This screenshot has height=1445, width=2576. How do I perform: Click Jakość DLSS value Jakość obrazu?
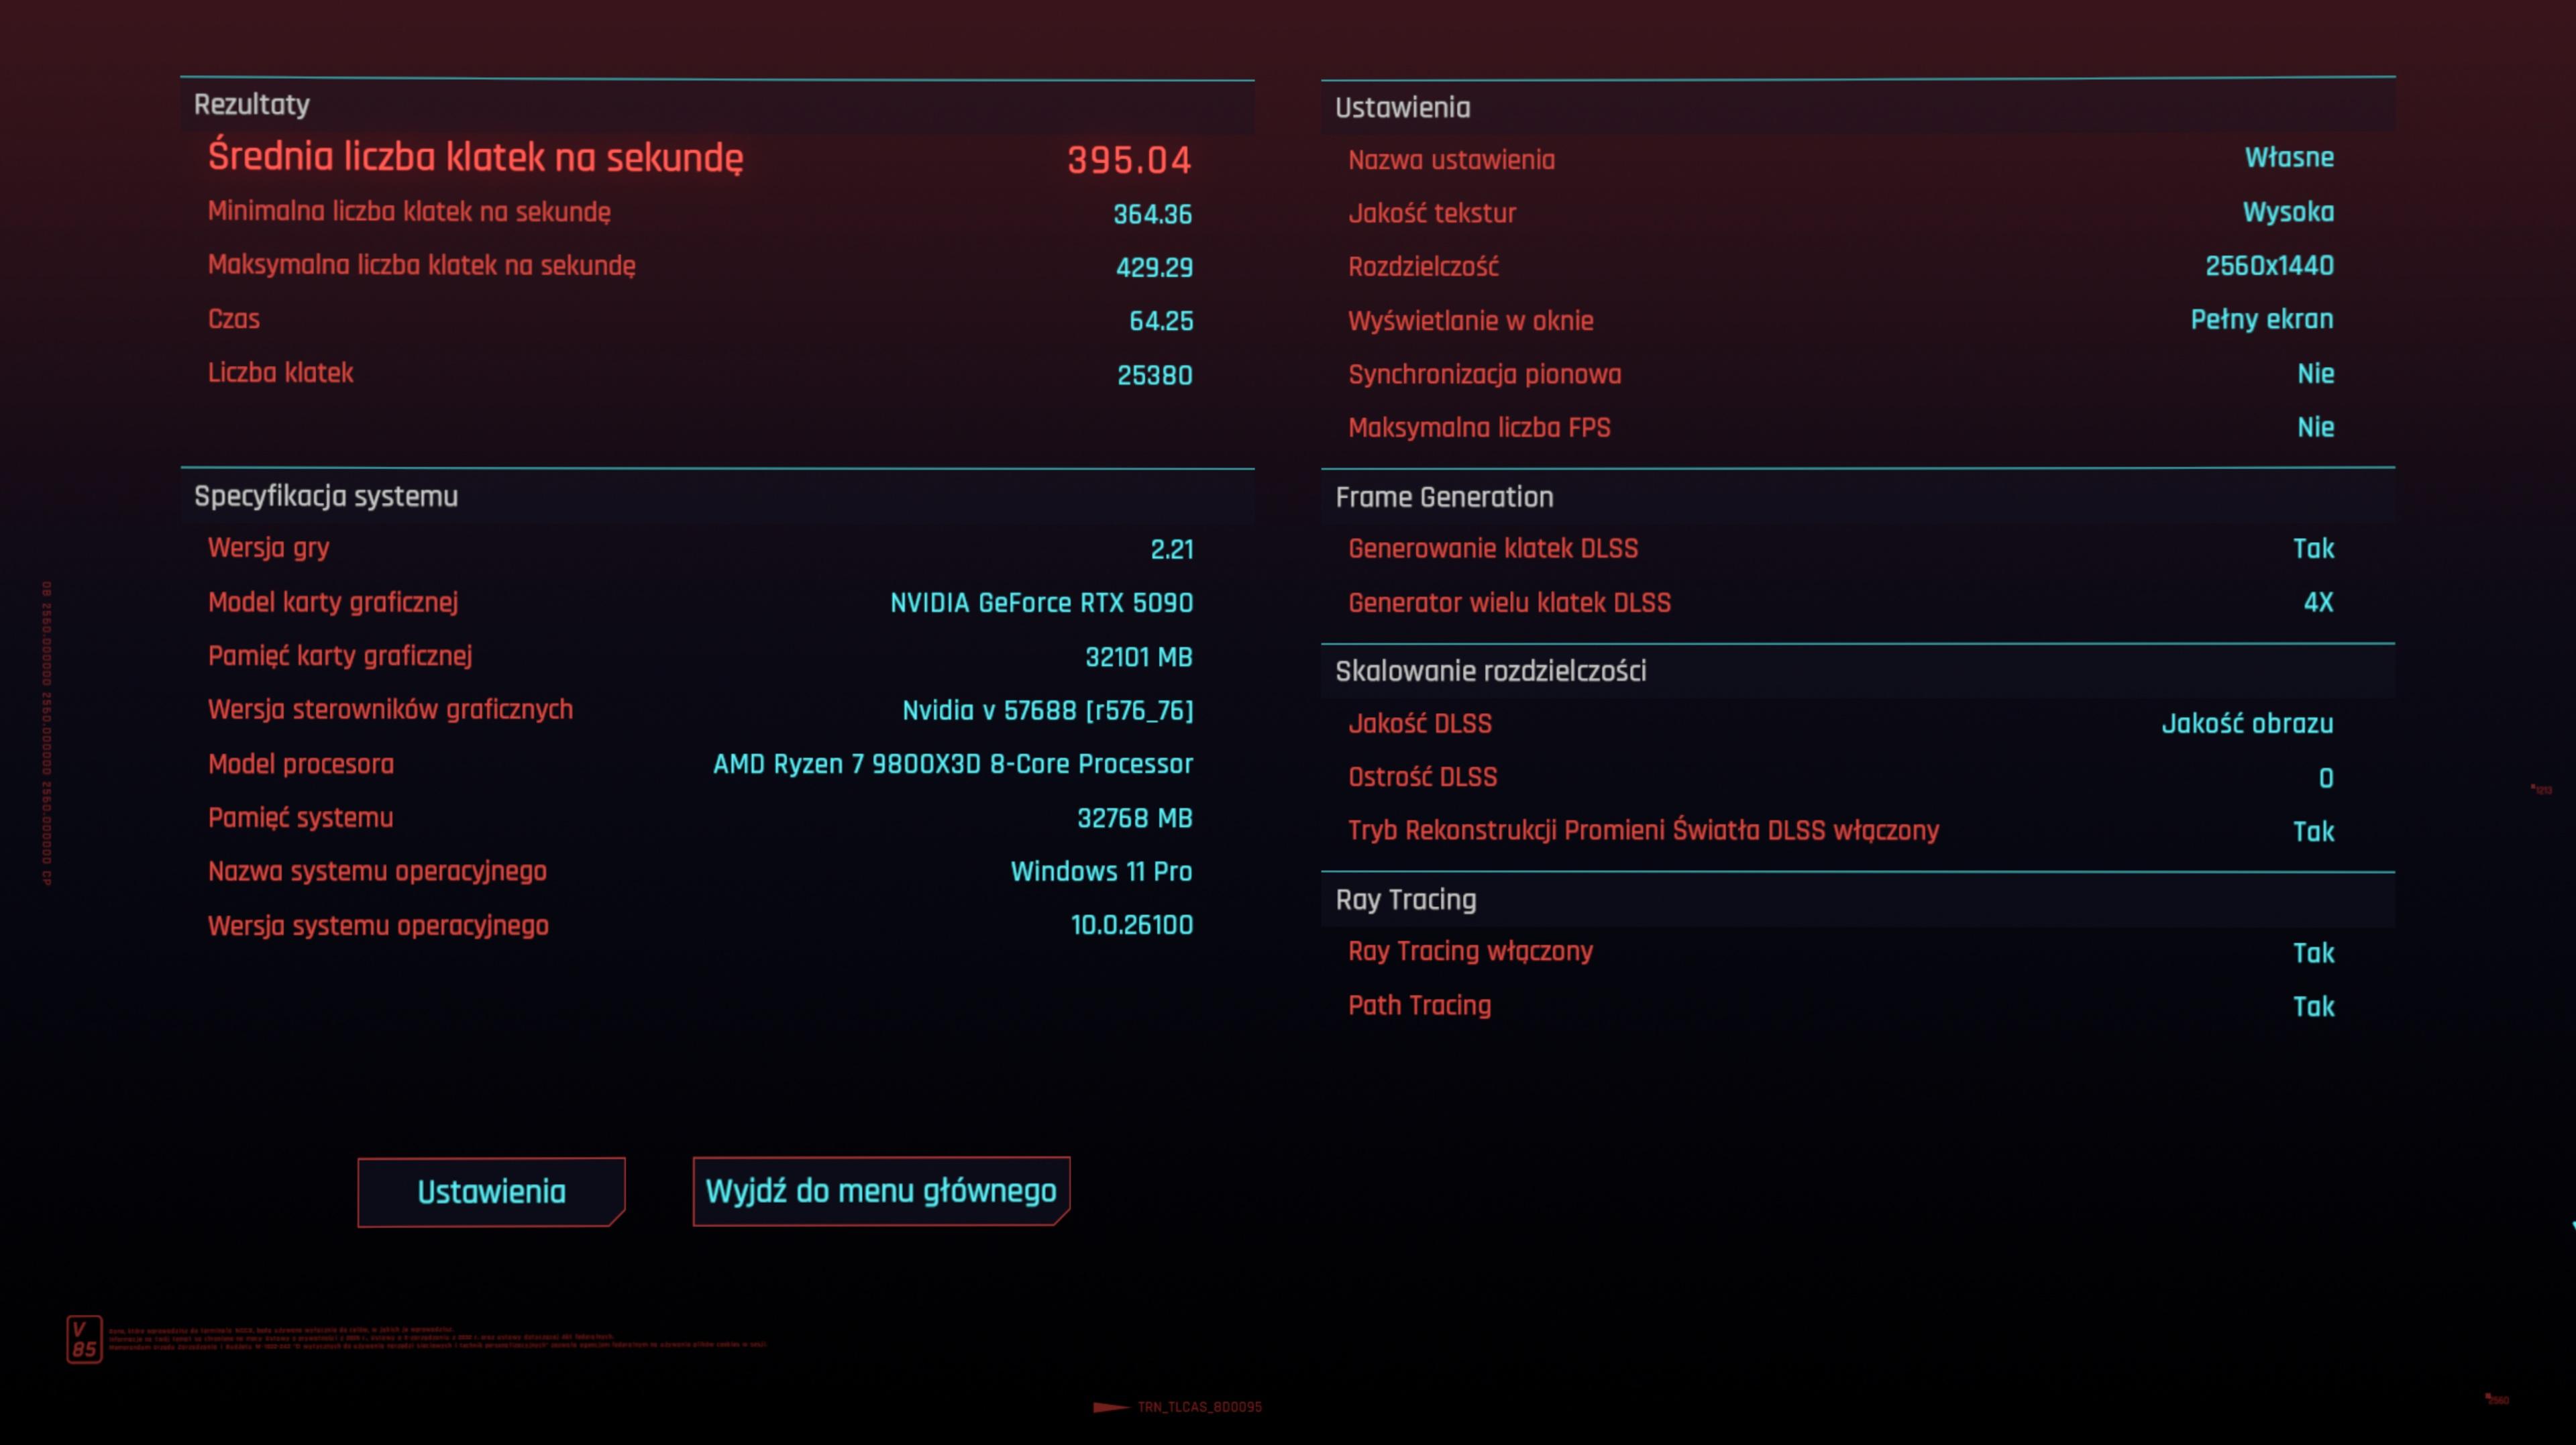tap(2246, 723)
